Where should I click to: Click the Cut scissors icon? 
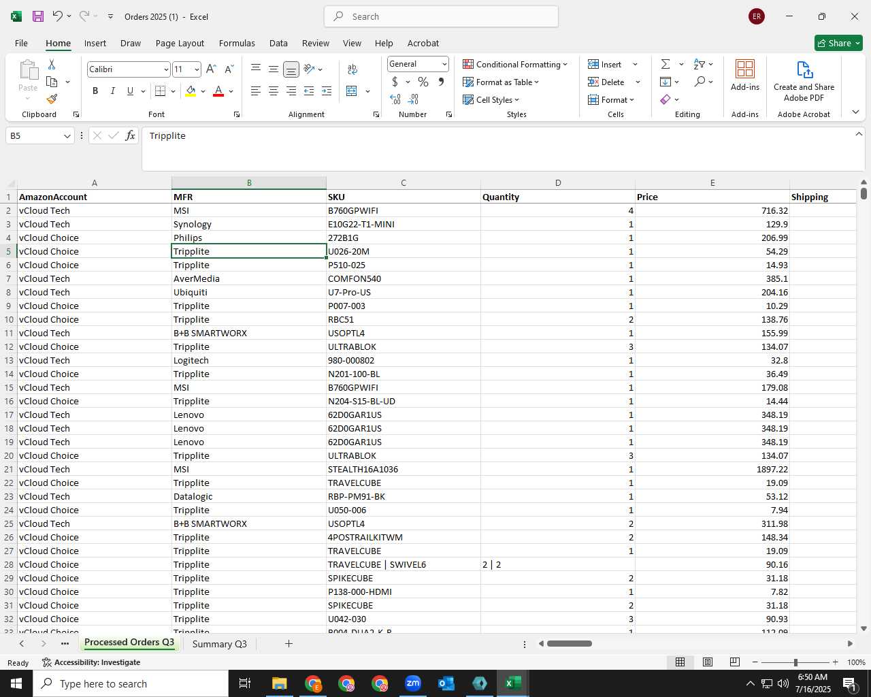[x=52, y=64]
